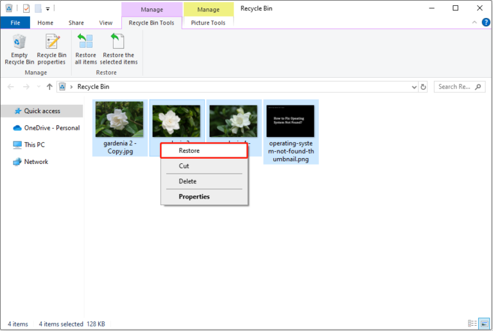Click Restore all items

coord(85,49)
